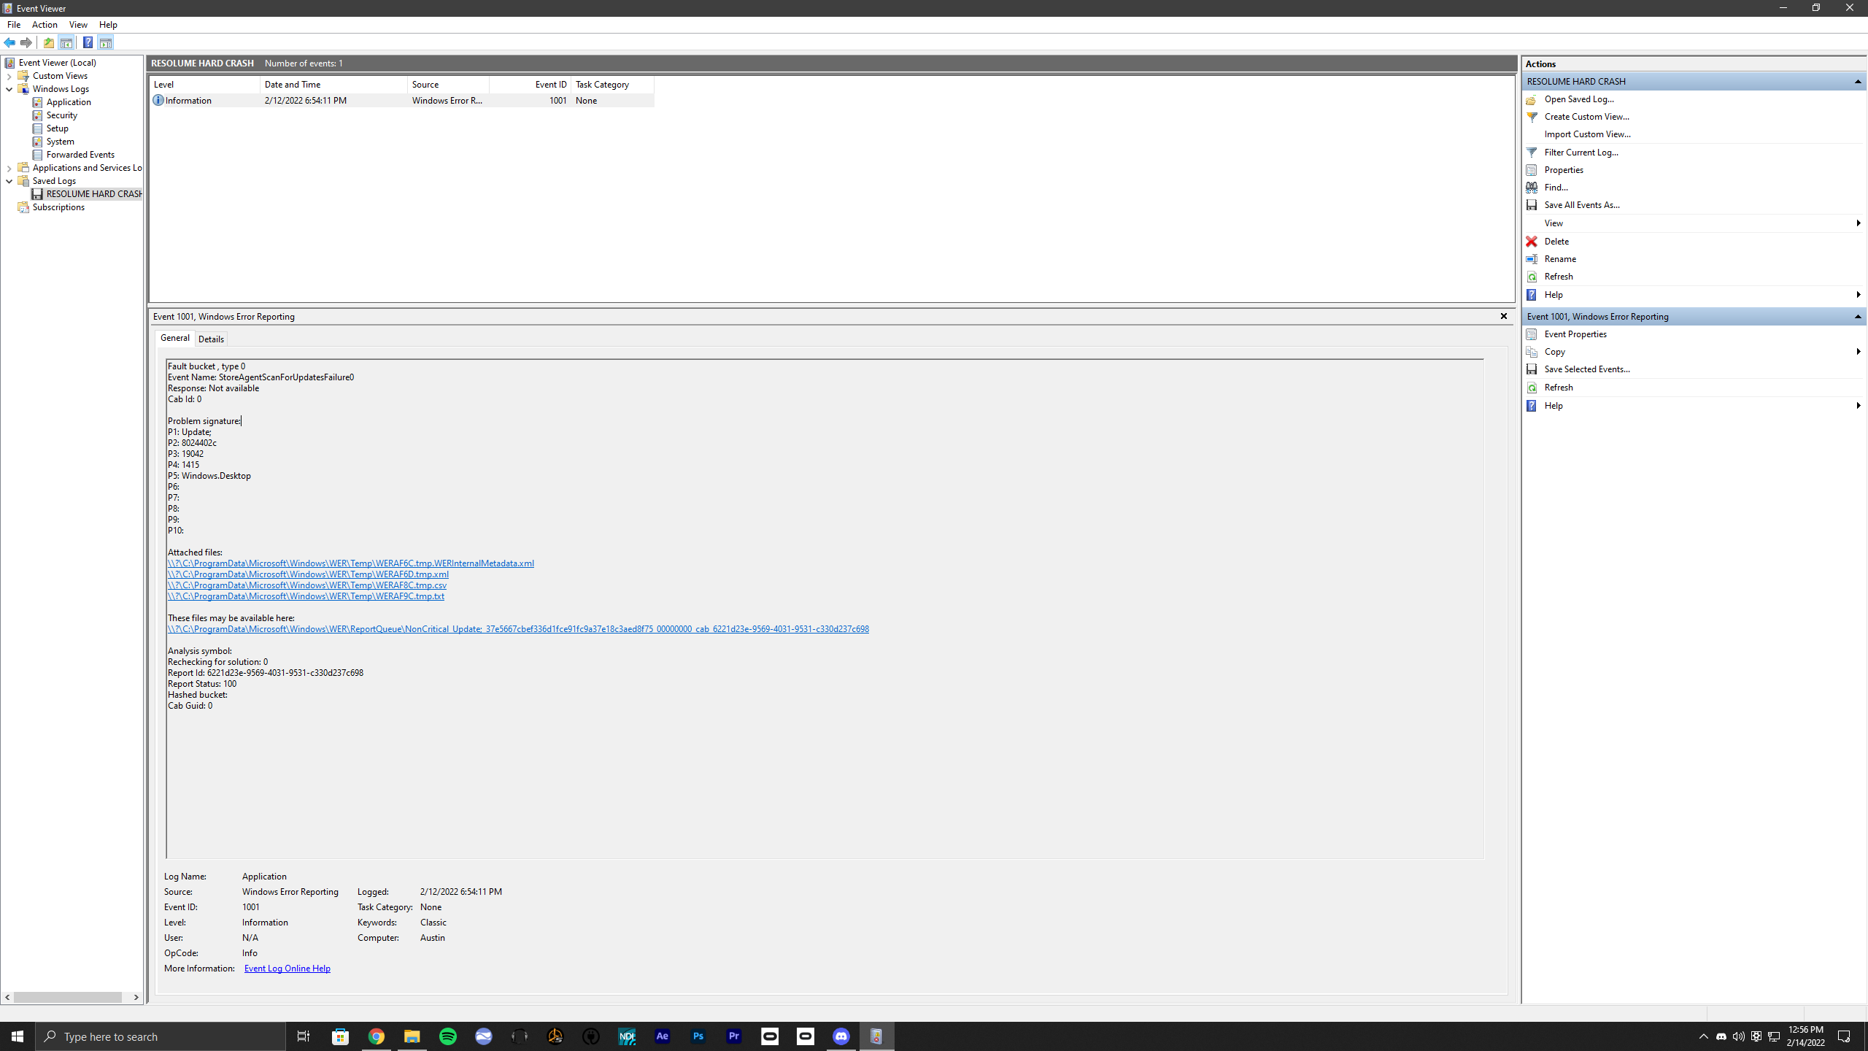Viewport: 1868px width, 1051px height.
Task: Click the Filter Current Log funnel icon
Action: [1532, 153]
